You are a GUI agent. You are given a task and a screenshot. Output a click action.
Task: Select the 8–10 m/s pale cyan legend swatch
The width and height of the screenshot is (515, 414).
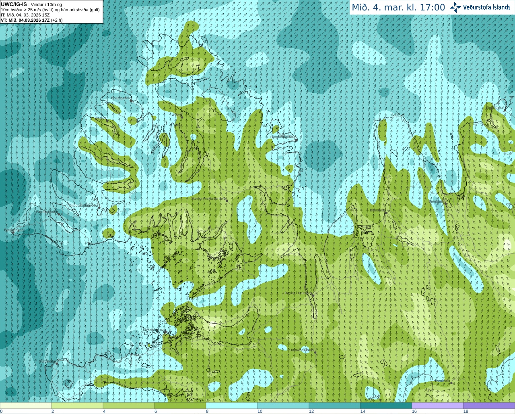point(232,406)
